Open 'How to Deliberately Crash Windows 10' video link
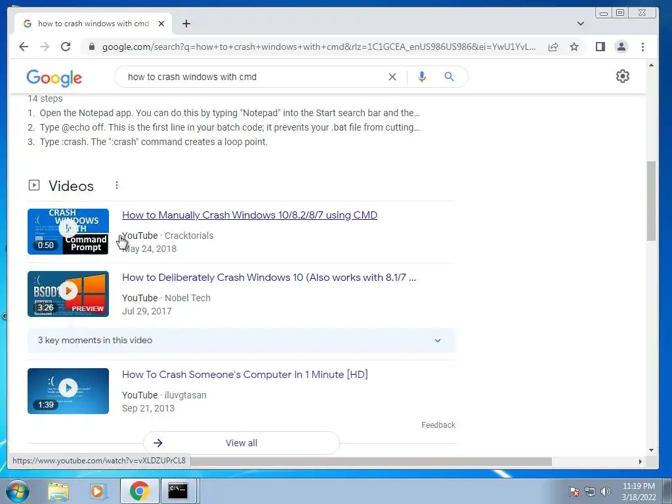Image resolution: width=672 pixels, height=504 pixels. pos(268,278)
